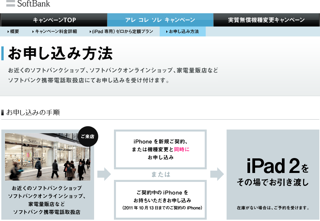Screen dimensions: 320x221
Task: Go to the 概要 sub-menu link
Action: coord(14,31)
